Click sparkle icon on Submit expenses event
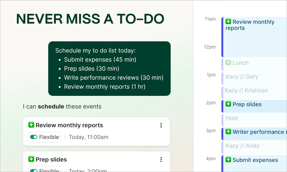287x172 pixels. [228, 160]
